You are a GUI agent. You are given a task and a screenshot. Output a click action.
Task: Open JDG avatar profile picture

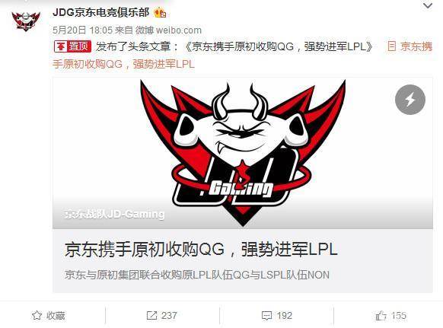[26, 21]
